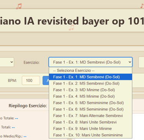Choose Fase 1 - Ex. 2: MS Semibrevi
The width and height of the screenshot is (144, 140).
click(x=91, y=83)
